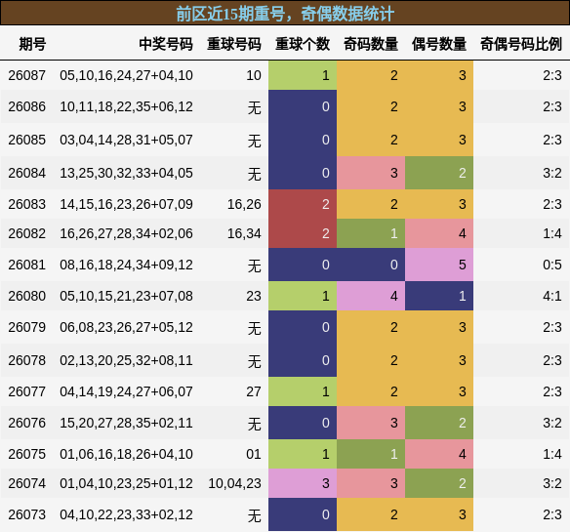The image size is (570, 532).
Task: Select period number 26073
Action: (x=27, y=514)
